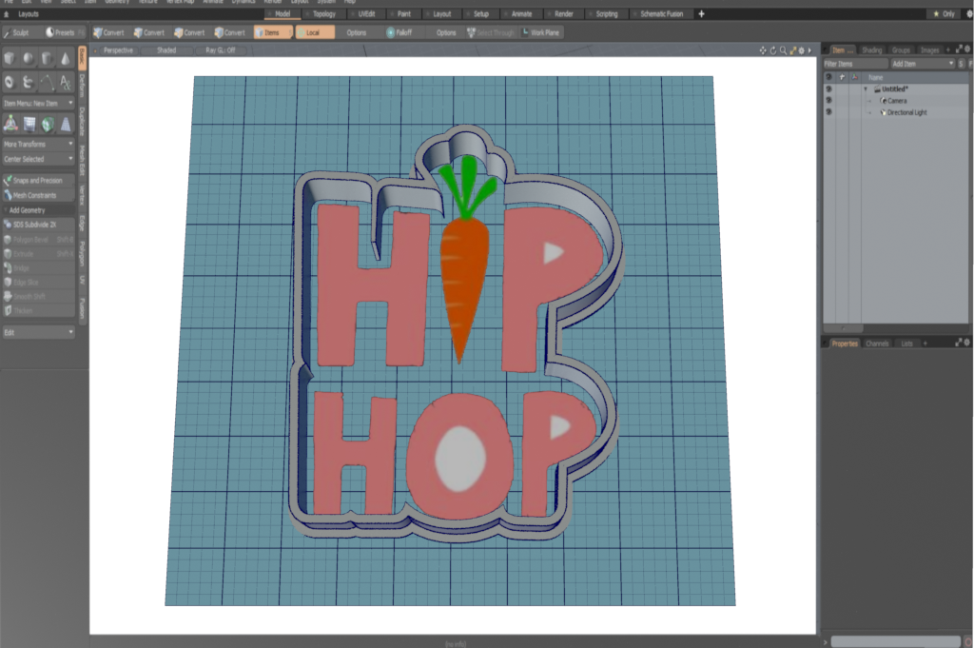Select the sphere primitive tool

[29, 59]
